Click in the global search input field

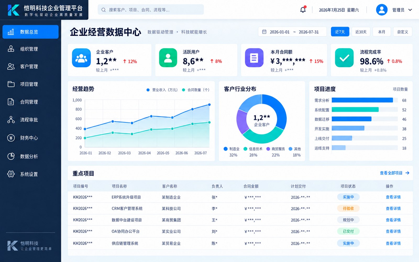151,10
